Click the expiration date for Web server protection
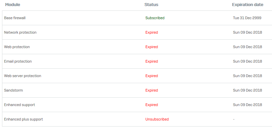 [x=247, y=76]
